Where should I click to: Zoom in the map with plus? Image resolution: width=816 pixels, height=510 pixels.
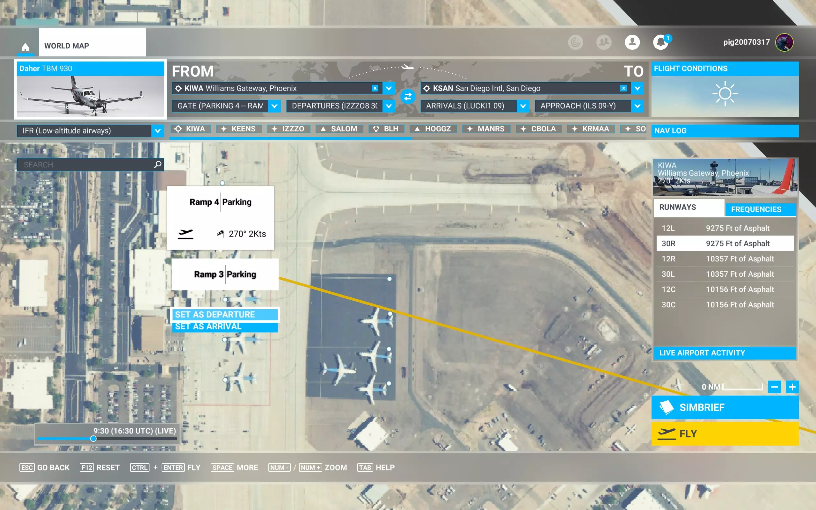[792, 387]
